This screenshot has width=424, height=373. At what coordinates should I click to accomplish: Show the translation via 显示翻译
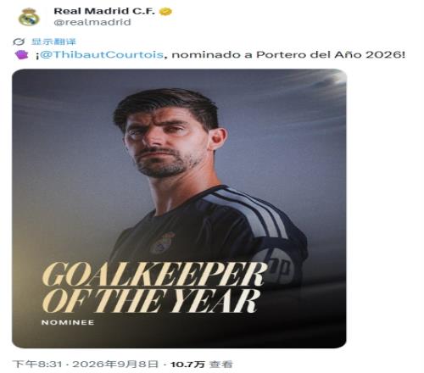[x=53, y=42]
